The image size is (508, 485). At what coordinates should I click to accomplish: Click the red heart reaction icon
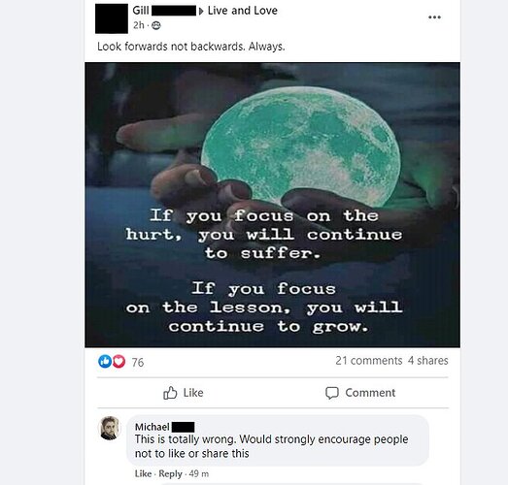point(119,361)
